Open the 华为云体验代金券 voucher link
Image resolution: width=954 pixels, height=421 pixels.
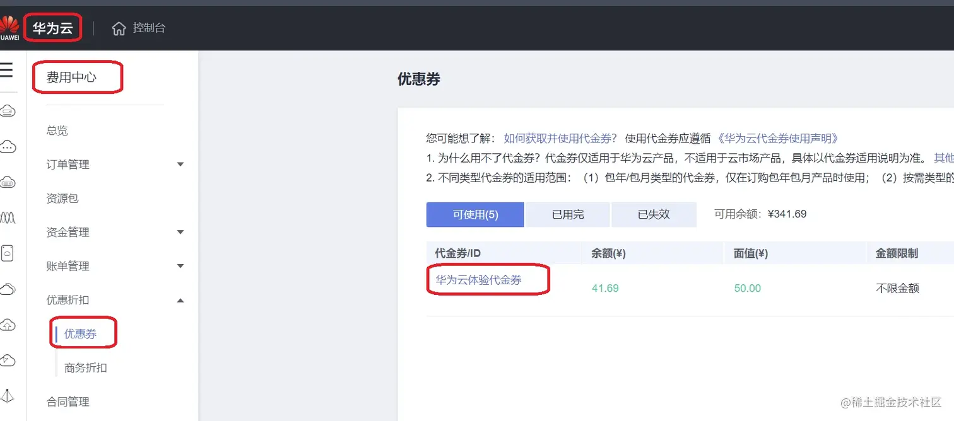(479, 280)
